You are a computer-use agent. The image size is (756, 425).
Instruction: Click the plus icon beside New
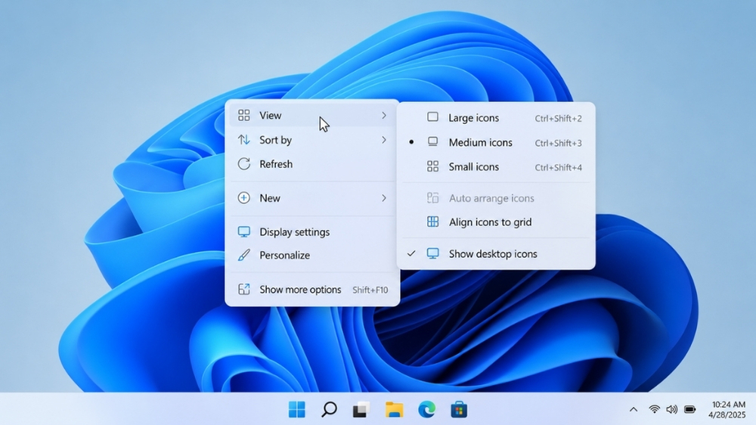click(244, 198)
